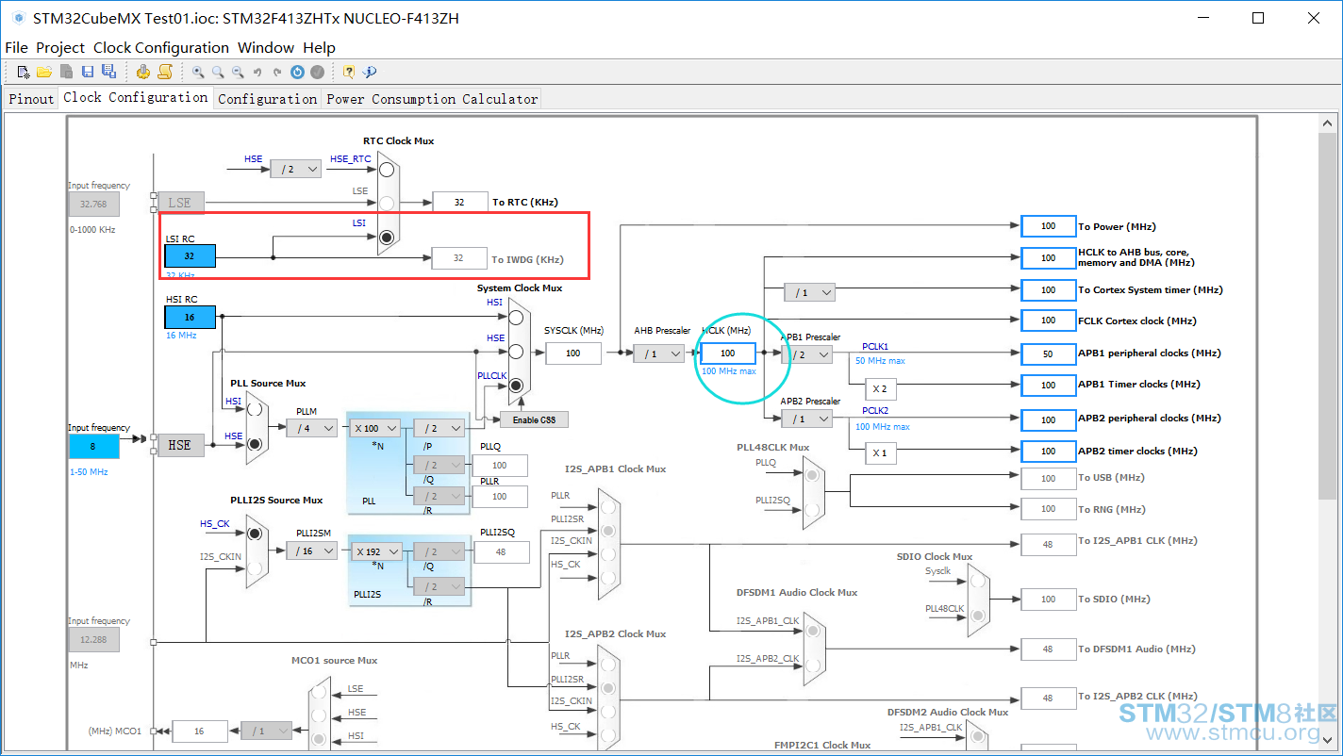Generate code using the gear icon
The image size is (1343, 756).
143,72
